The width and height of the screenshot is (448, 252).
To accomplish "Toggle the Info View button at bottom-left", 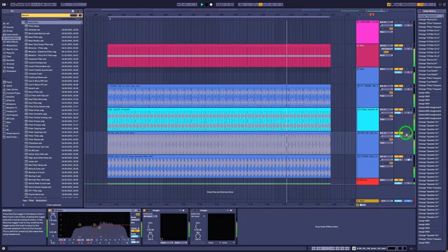I will pos(3,249).
